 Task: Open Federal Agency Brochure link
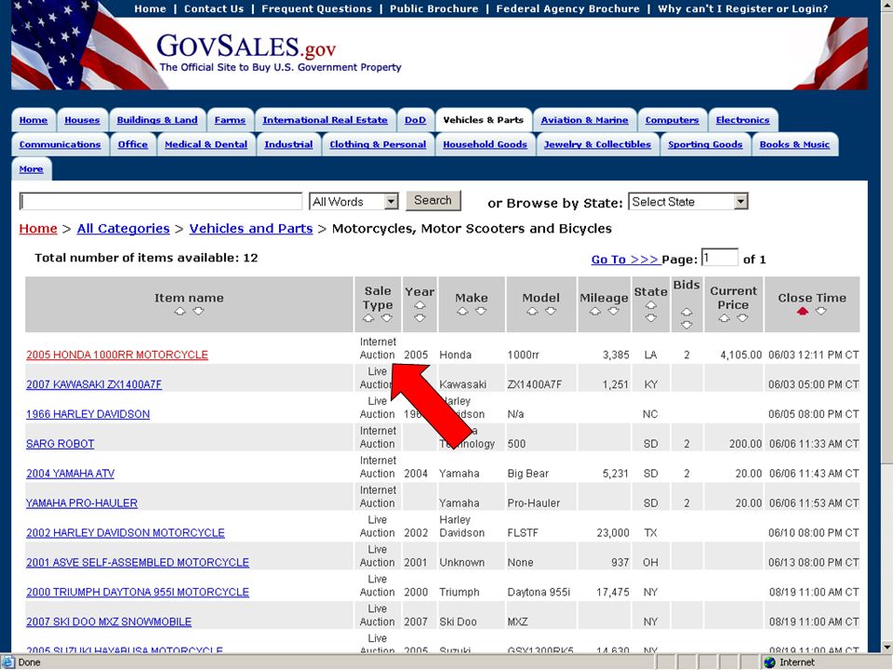567,8
